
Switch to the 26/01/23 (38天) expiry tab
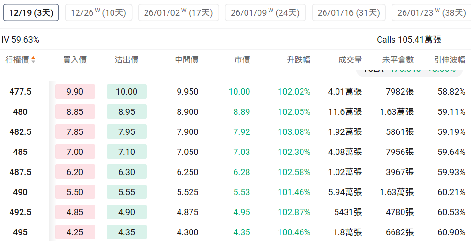431,13
